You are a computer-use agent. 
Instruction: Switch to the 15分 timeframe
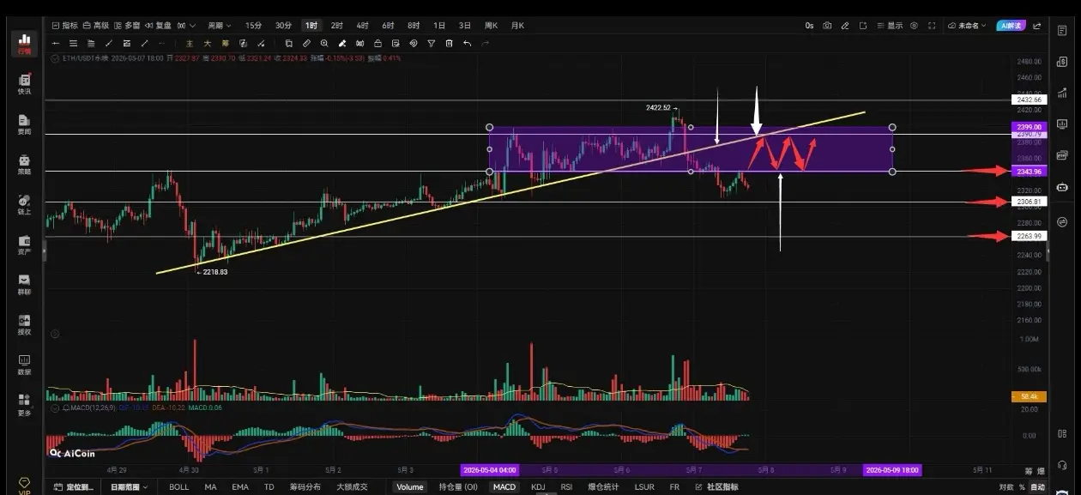pos(254,26)
